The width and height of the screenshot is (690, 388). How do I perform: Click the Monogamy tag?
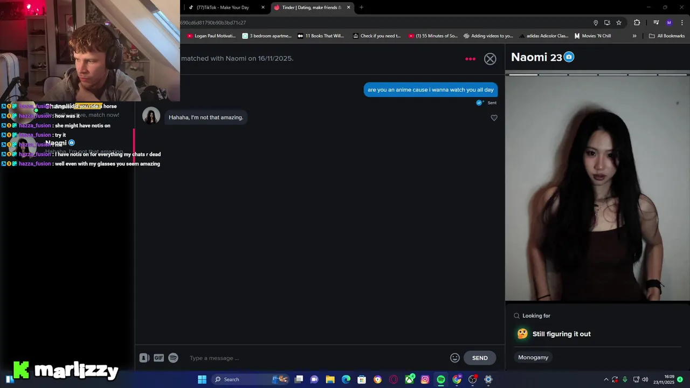533,357
